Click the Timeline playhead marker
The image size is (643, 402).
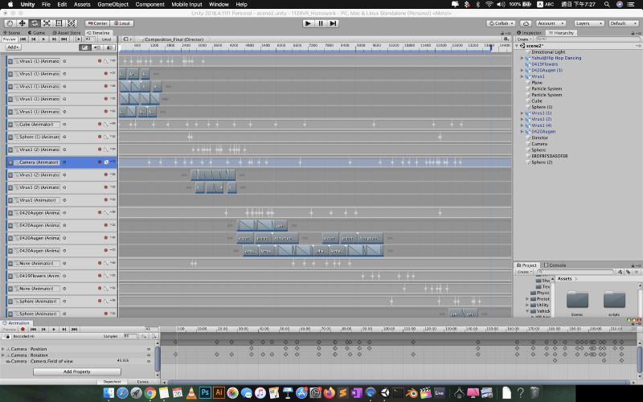[492, 47]
